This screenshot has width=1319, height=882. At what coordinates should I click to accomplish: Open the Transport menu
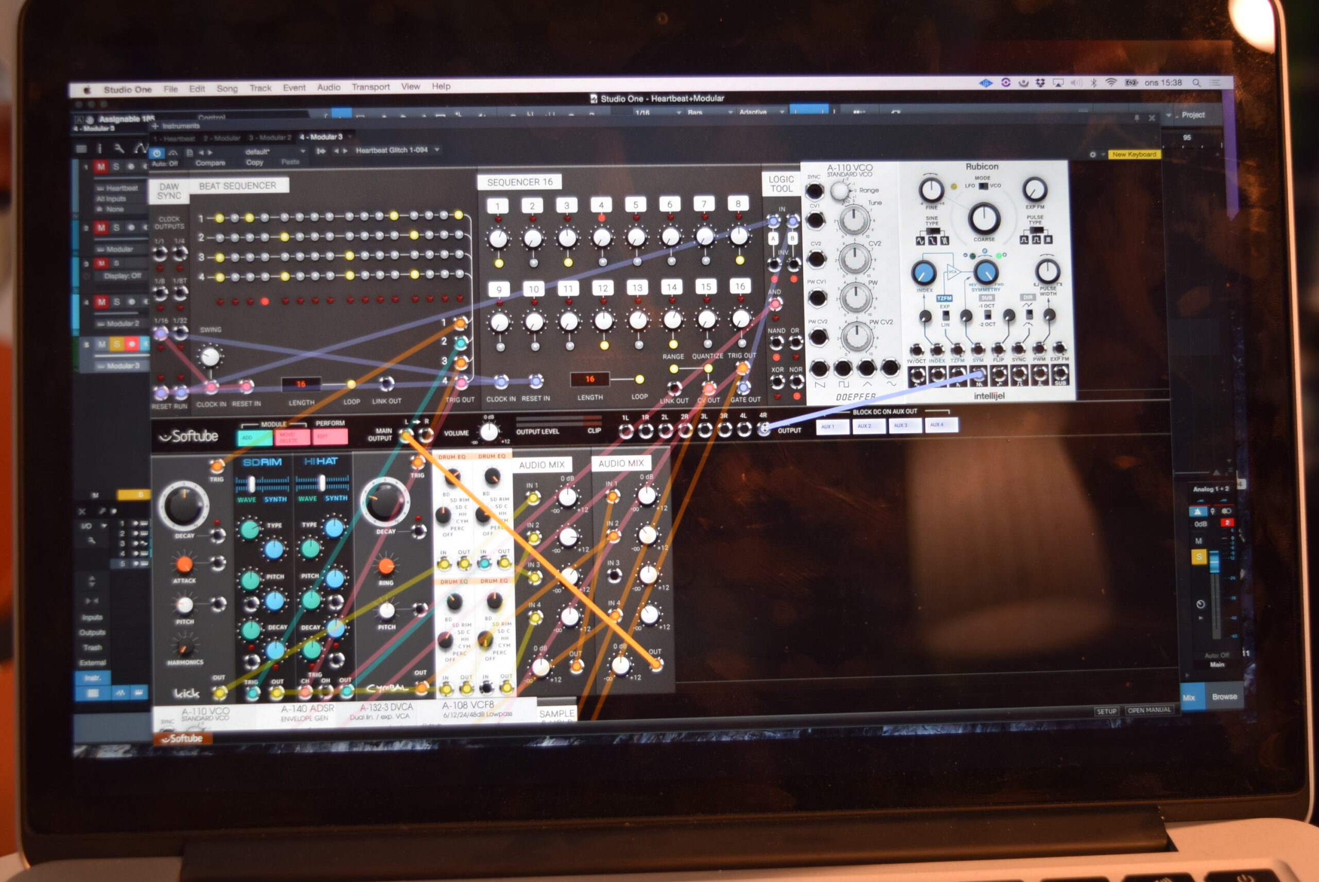(x=370, y=87)
